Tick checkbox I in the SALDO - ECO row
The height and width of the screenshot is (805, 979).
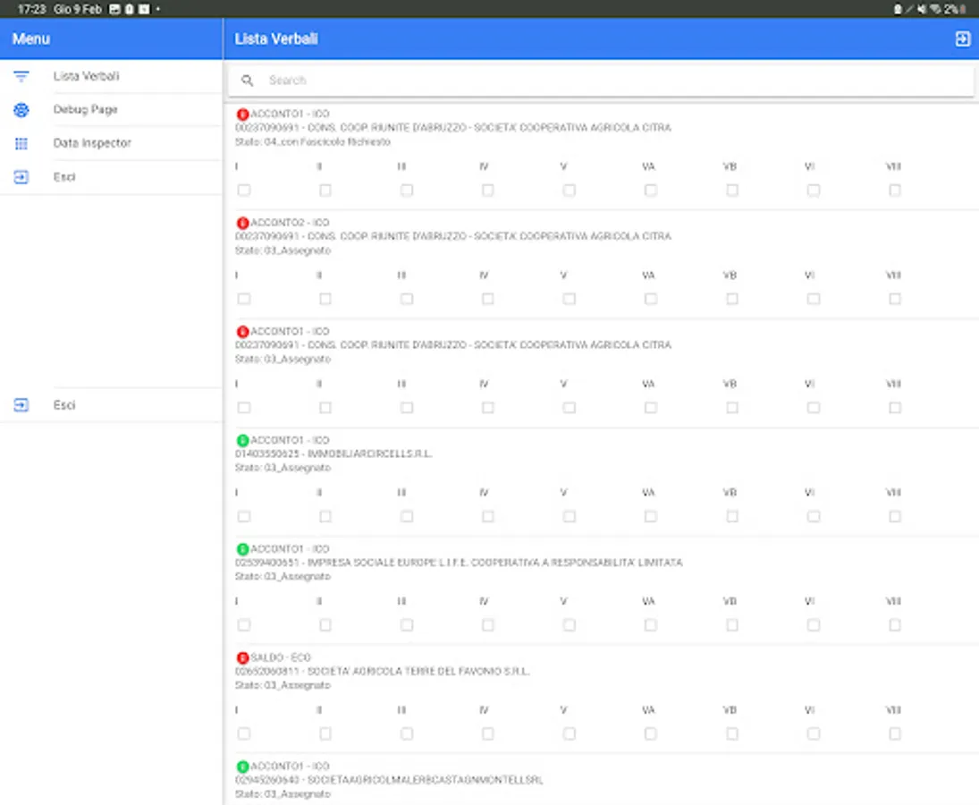(x=244, y=733)
